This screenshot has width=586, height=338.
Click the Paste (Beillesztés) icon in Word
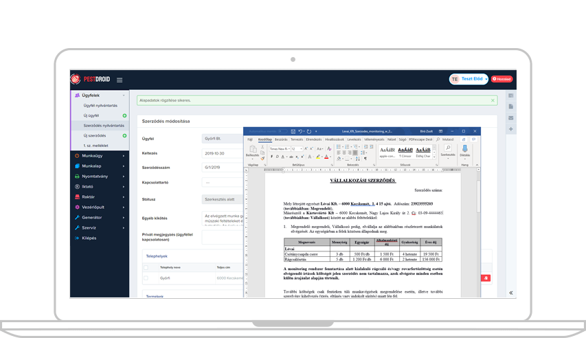coord(252,149)
